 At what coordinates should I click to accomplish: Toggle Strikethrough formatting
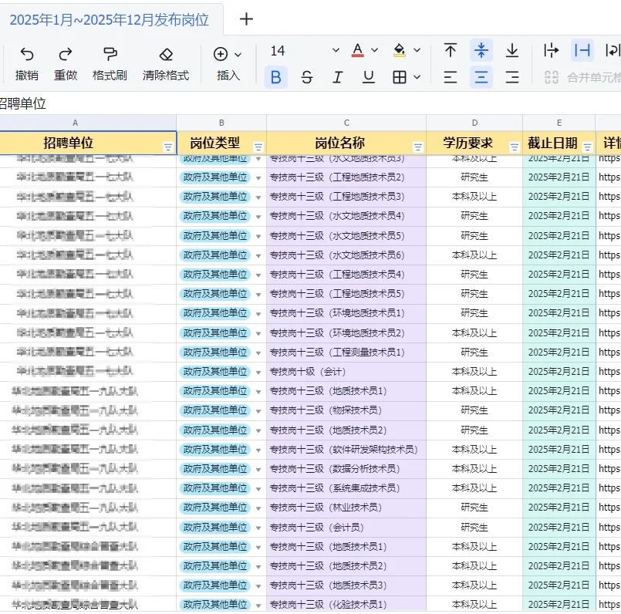307,77
